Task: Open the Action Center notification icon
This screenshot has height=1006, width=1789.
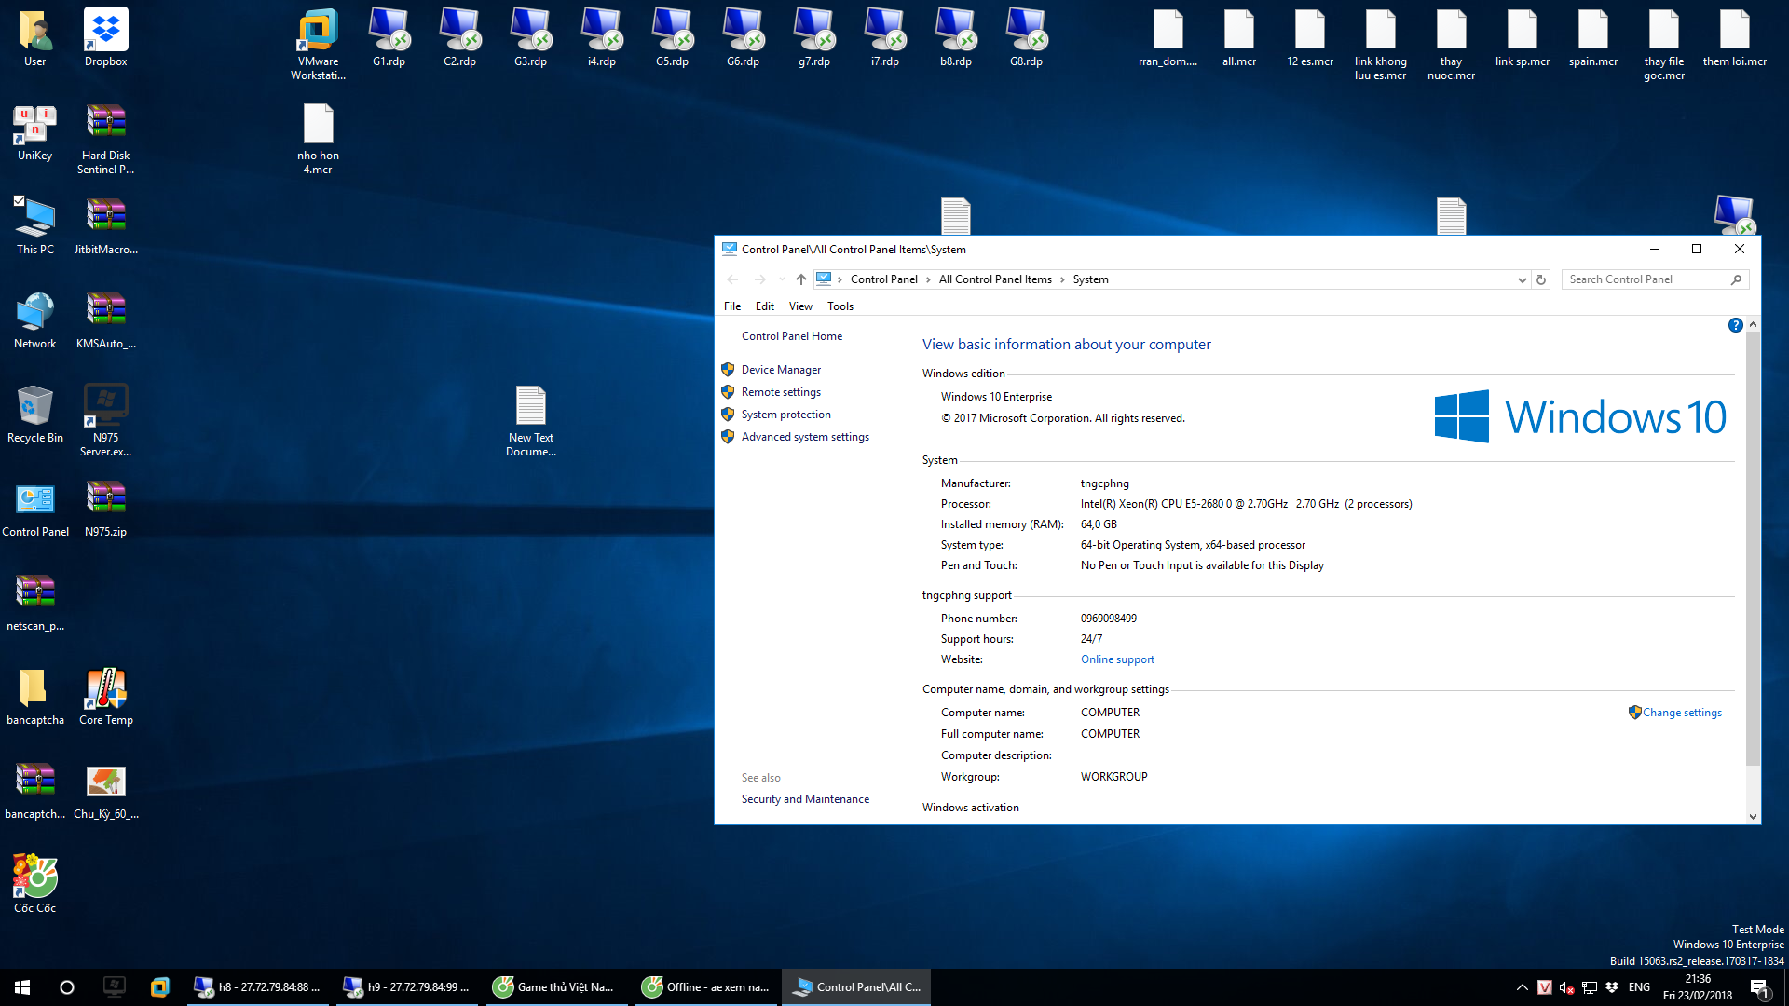Action: (x=1760, y=987)
